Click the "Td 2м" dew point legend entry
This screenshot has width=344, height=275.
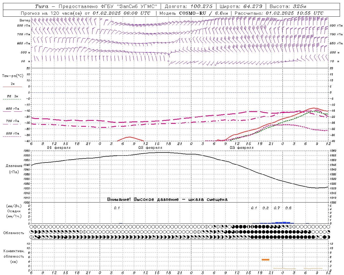point(13,96)
